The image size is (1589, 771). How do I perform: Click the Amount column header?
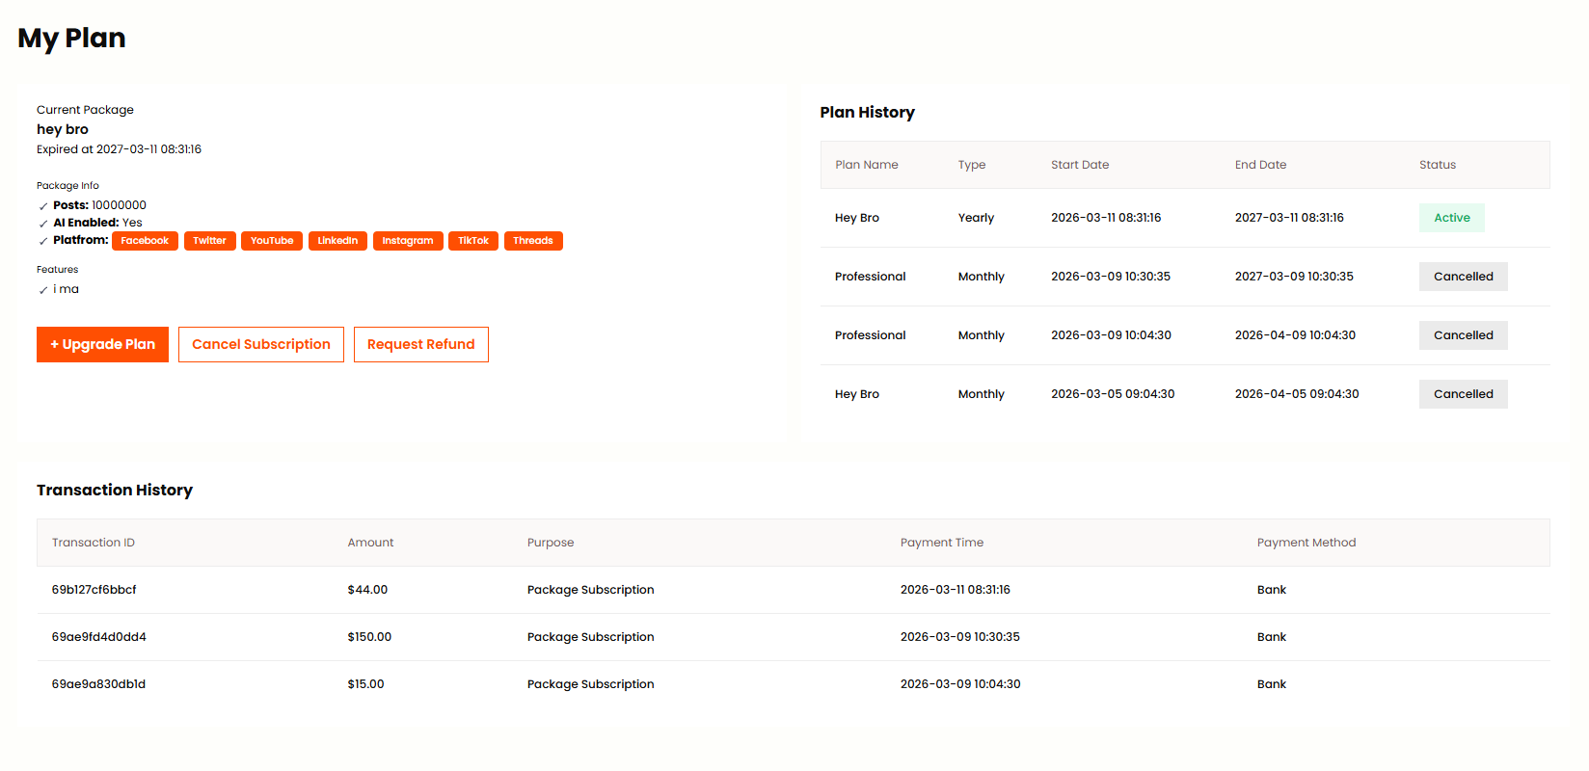click(370, 543)
